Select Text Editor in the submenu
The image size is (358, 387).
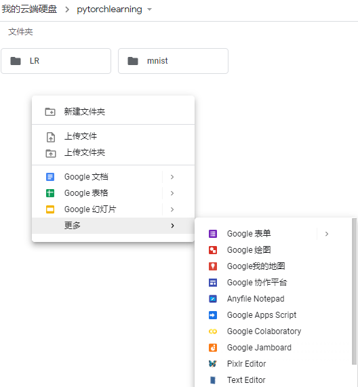point(273,380)
